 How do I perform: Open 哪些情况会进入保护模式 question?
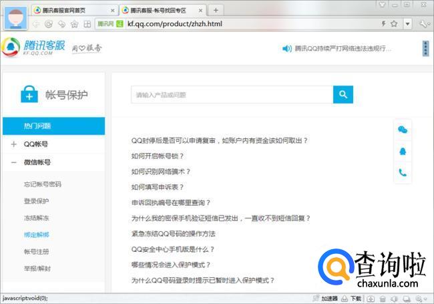coord(170,265)
